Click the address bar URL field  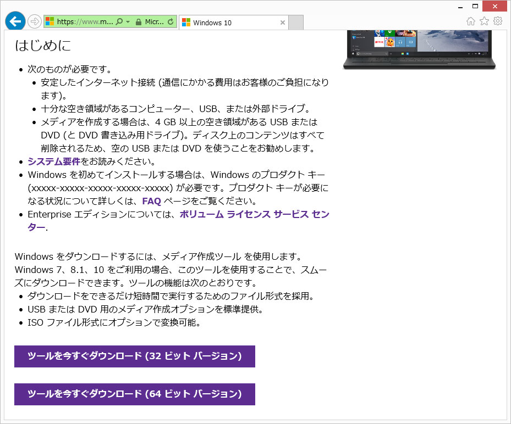click(85, 22)
